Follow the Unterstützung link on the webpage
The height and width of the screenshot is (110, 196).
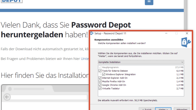[85, 59]
